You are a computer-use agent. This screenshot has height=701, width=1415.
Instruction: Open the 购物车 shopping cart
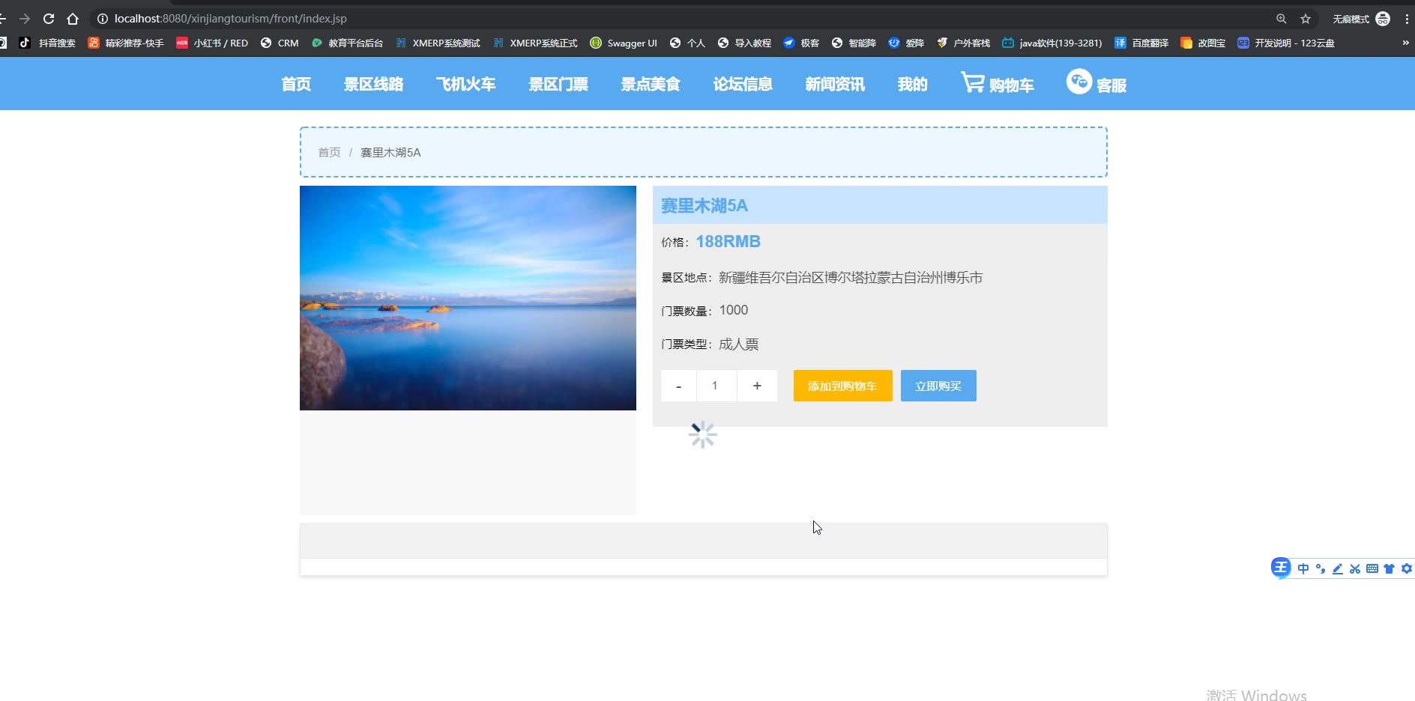pyautogui.click(x=998, y=84)
